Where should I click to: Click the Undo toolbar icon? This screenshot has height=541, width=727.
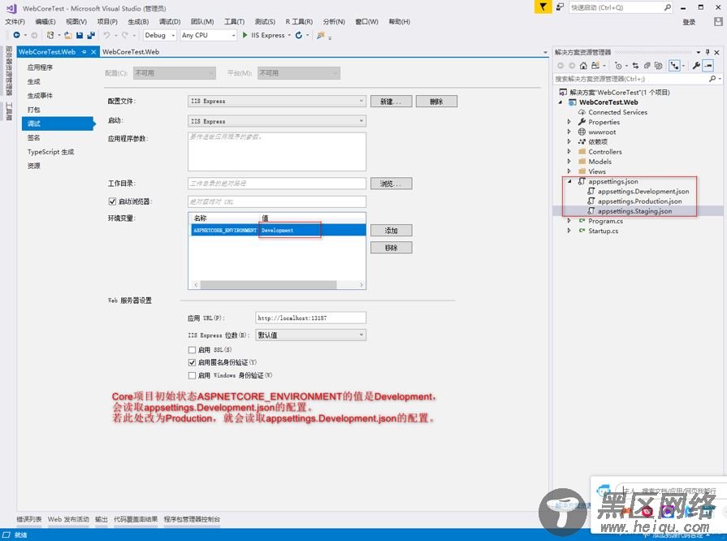click(x=106, y=35)
